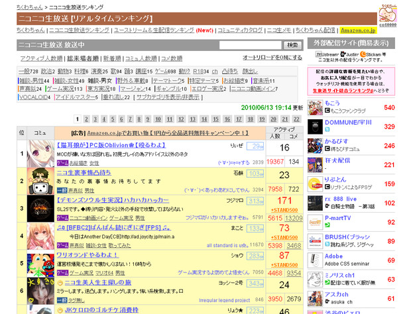This screenshot has width=411, height=314.
Task: Go to ranking page 2
Action: point(86,119)
